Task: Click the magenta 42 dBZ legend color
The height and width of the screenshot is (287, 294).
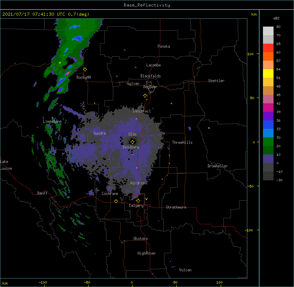Action: click(x=268, y=107)
